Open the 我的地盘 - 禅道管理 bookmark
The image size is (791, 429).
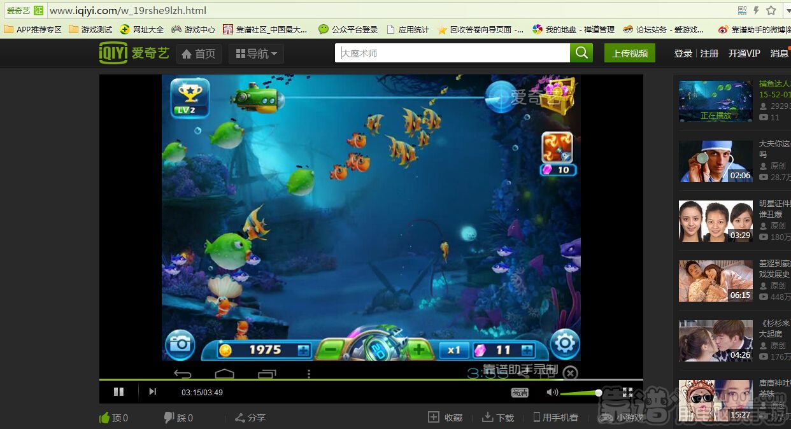coord(574,29)
